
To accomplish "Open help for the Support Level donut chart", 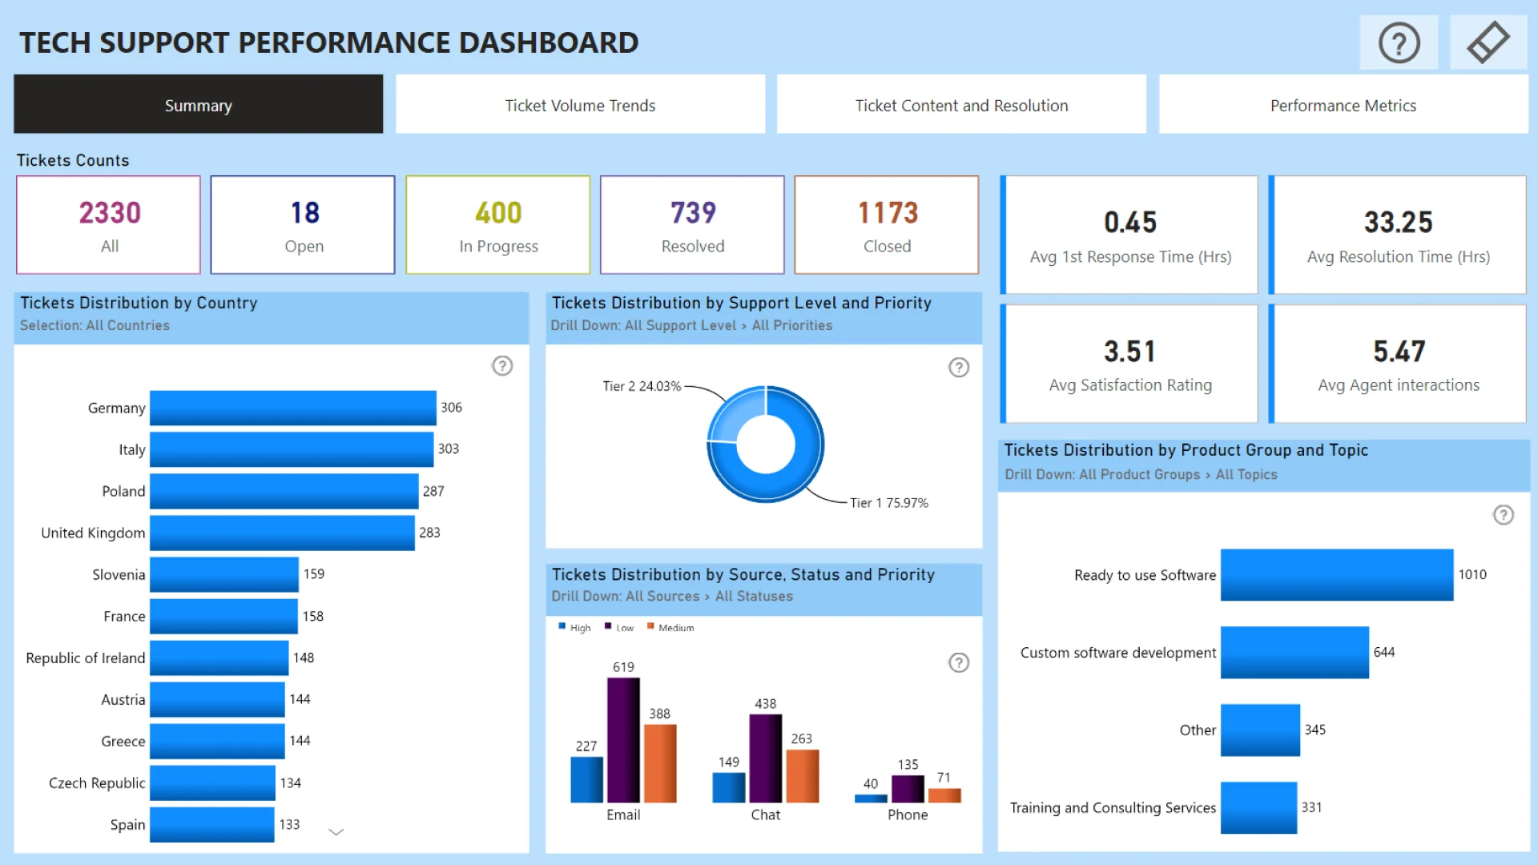I will [x=959, y=368].
